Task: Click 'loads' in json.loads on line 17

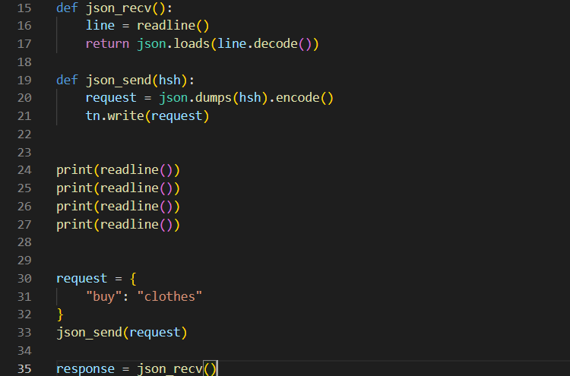Action: click(x=192, y=44)
